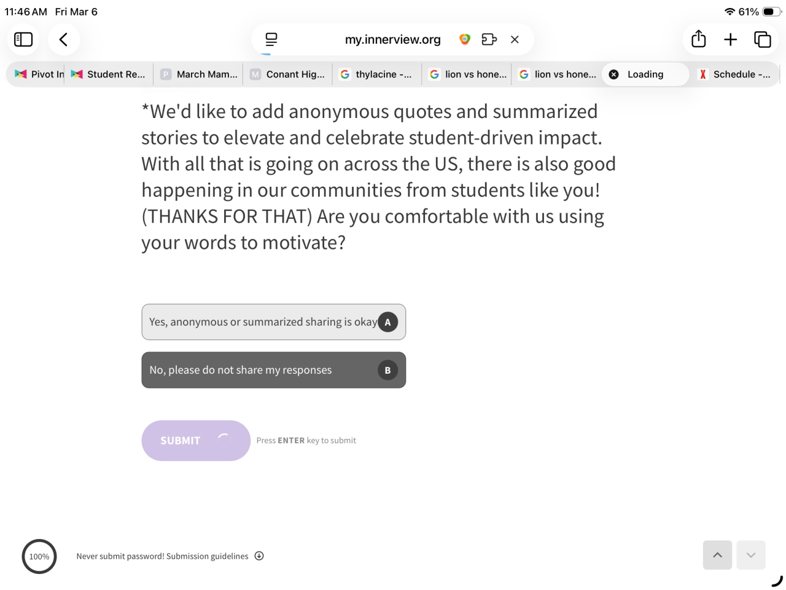The height and width of the screenshot is (590, 786).
Task: Open the extensions puzzle icon
Action: 489,39
